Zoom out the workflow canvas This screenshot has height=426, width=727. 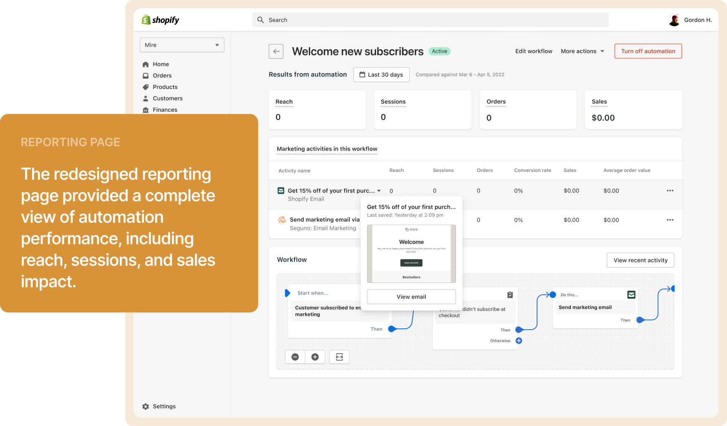tap(295, 357)
